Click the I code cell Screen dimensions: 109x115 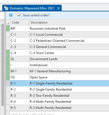pyautogui.click(x=19, y=65)
